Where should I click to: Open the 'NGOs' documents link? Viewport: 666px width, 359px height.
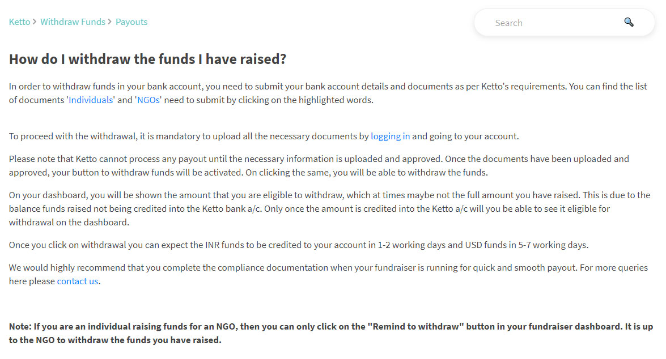(x=149, y=100)
